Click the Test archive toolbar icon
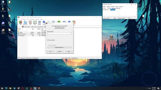Screen dimensions: 161x90 pyautogui.click(x=30, y=23)
